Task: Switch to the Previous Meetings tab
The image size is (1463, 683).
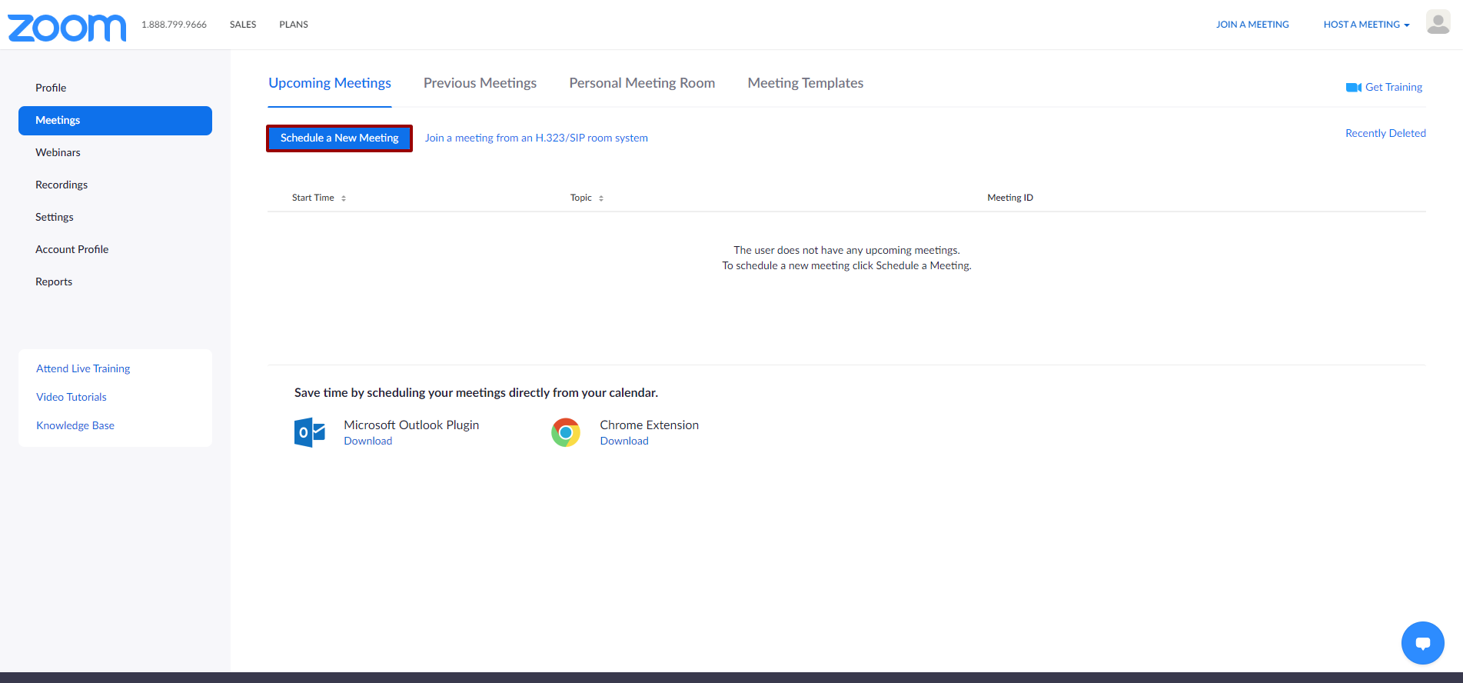Action: tap(480, 83)
